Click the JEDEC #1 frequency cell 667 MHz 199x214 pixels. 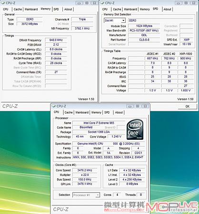click(x=152, y=58)
